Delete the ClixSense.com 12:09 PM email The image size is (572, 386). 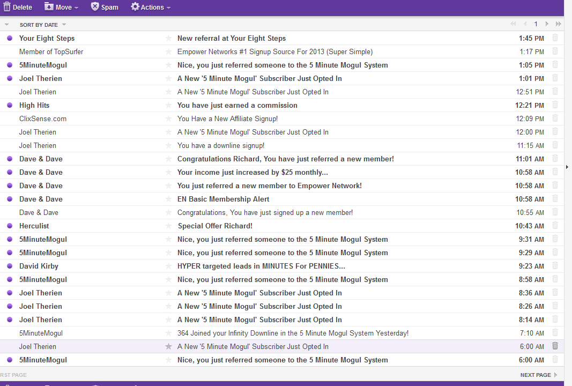555,118
